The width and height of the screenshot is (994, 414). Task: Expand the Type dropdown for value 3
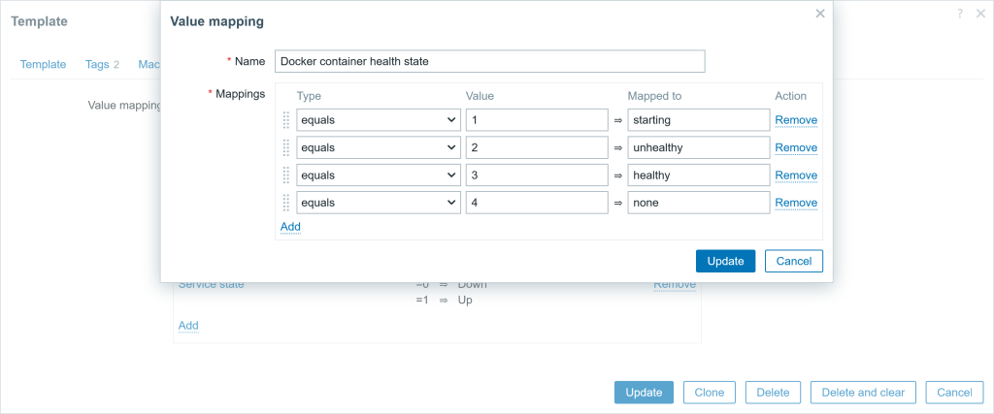(379, 175)
